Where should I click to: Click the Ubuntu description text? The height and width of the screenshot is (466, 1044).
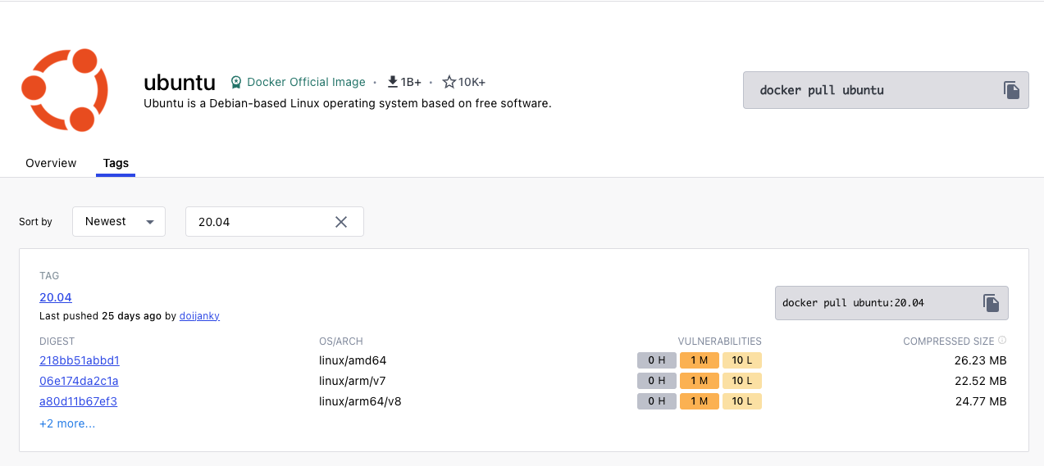pyautogui.click(x=348, y=104)
